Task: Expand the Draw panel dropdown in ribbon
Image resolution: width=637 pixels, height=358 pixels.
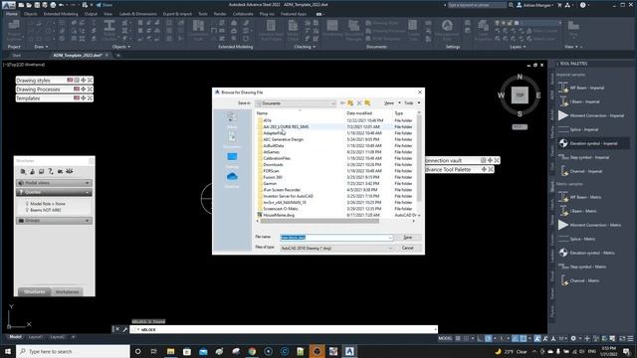Action: [41, 47]
